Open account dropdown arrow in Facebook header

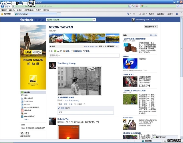[x=158, y=20]
